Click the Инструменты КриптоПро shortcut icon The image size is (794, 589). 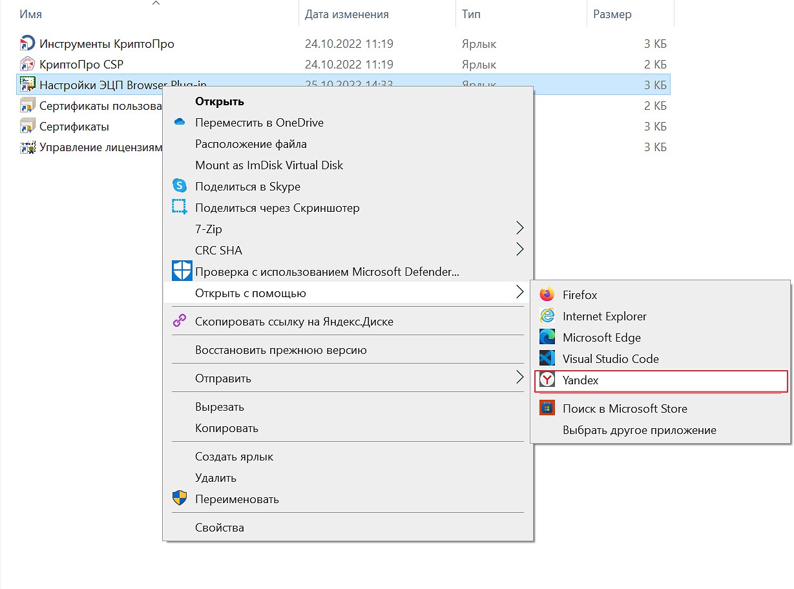[27, 44]
